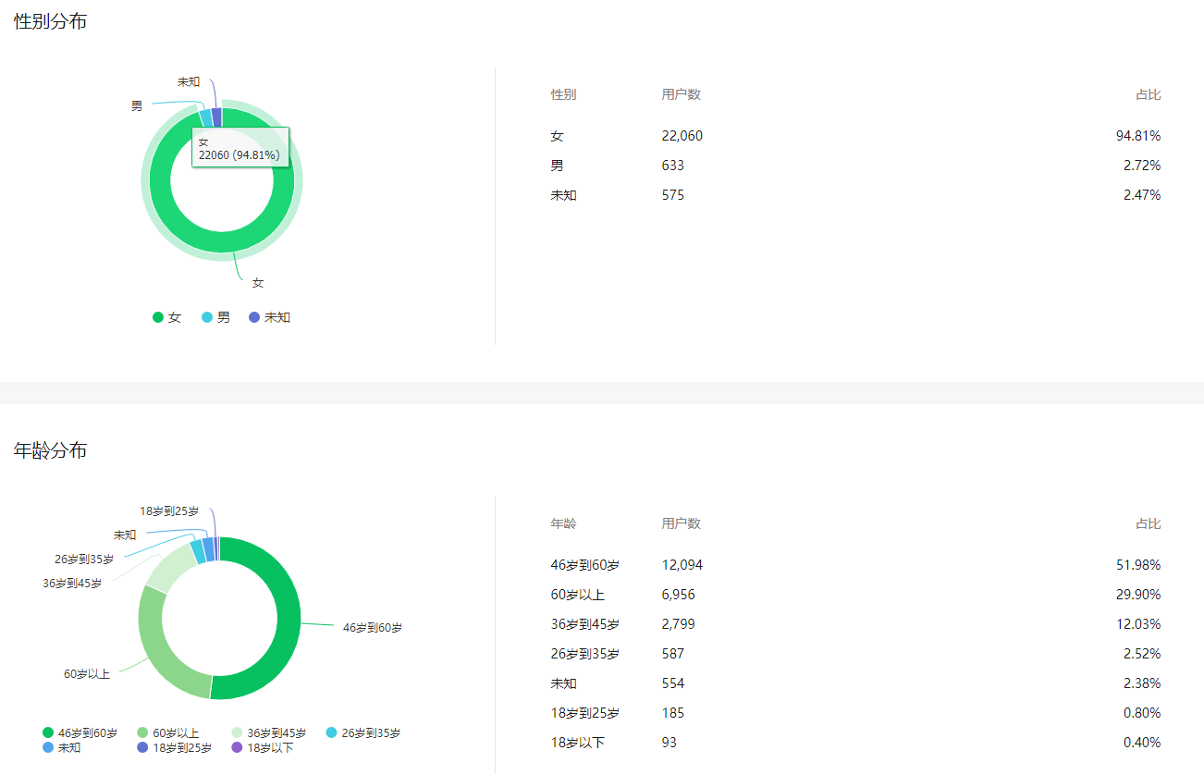Click the 94.81% percentage cell

1138,136
